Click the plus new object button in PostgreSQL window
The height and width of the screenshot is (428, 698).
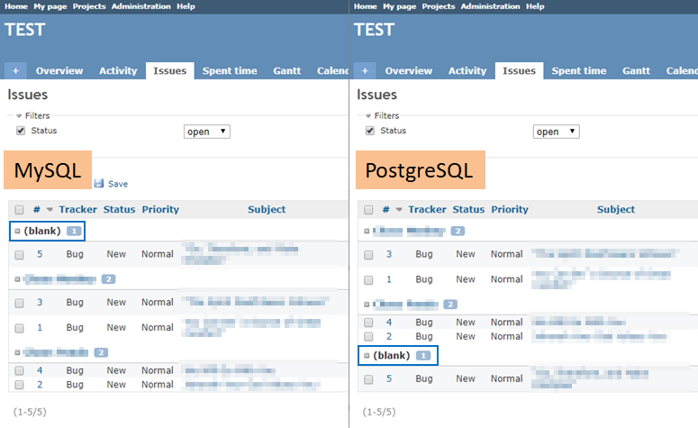click(x=365, y=71)
